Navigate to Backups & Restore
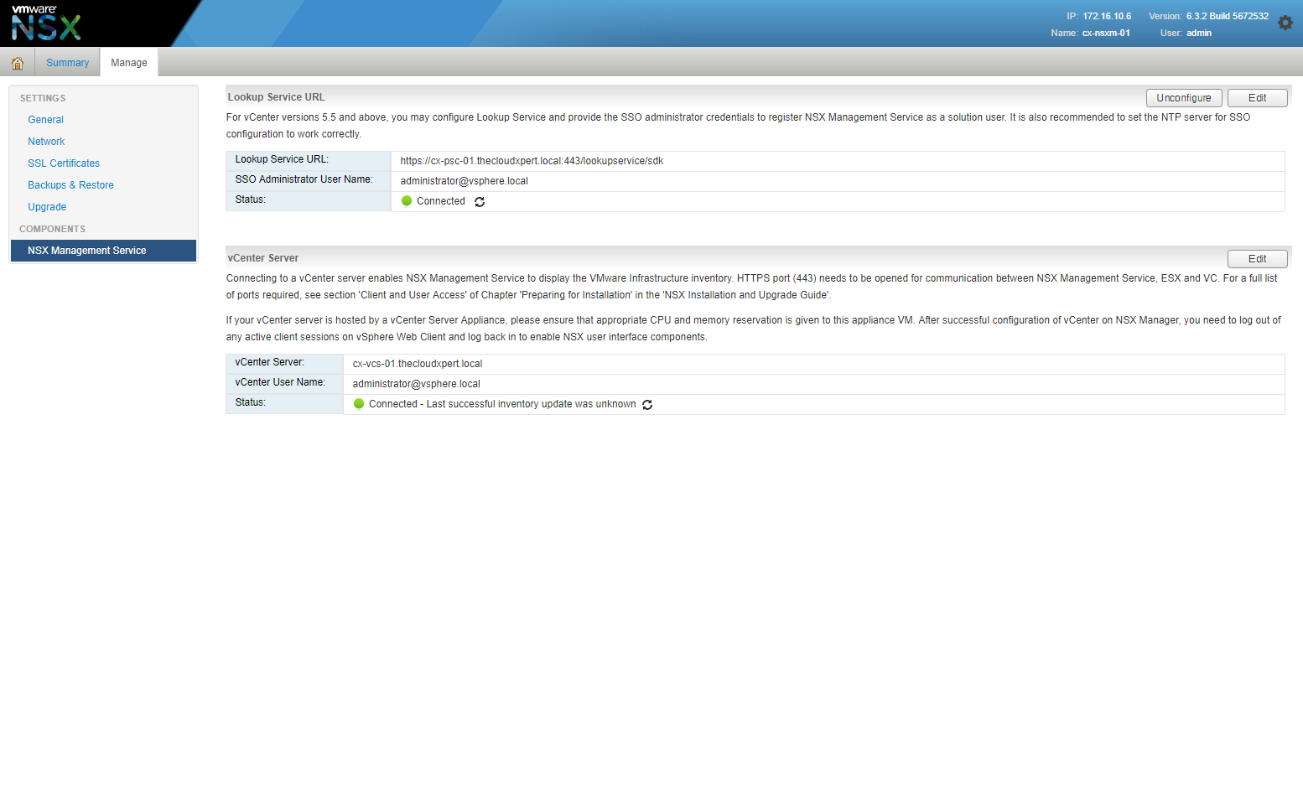This screenshot has width=1303, height=793. (x=70, y=185)
